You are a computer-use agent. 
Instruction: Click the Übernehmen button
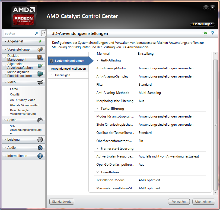tap(203, 202)
